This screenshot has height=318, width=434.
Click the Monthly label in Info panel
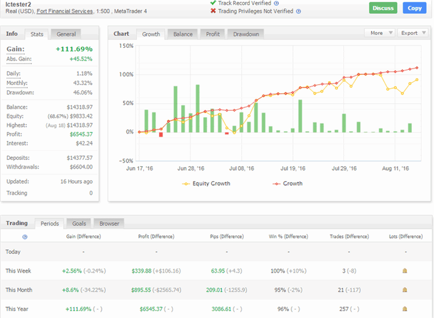pyautogui.click(x=17, y=83)
